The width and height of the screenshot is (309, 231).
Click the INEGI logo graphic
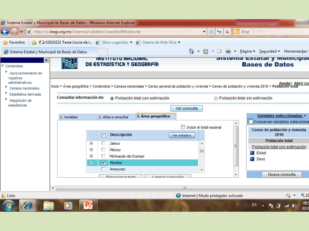(x=69, y=63)
